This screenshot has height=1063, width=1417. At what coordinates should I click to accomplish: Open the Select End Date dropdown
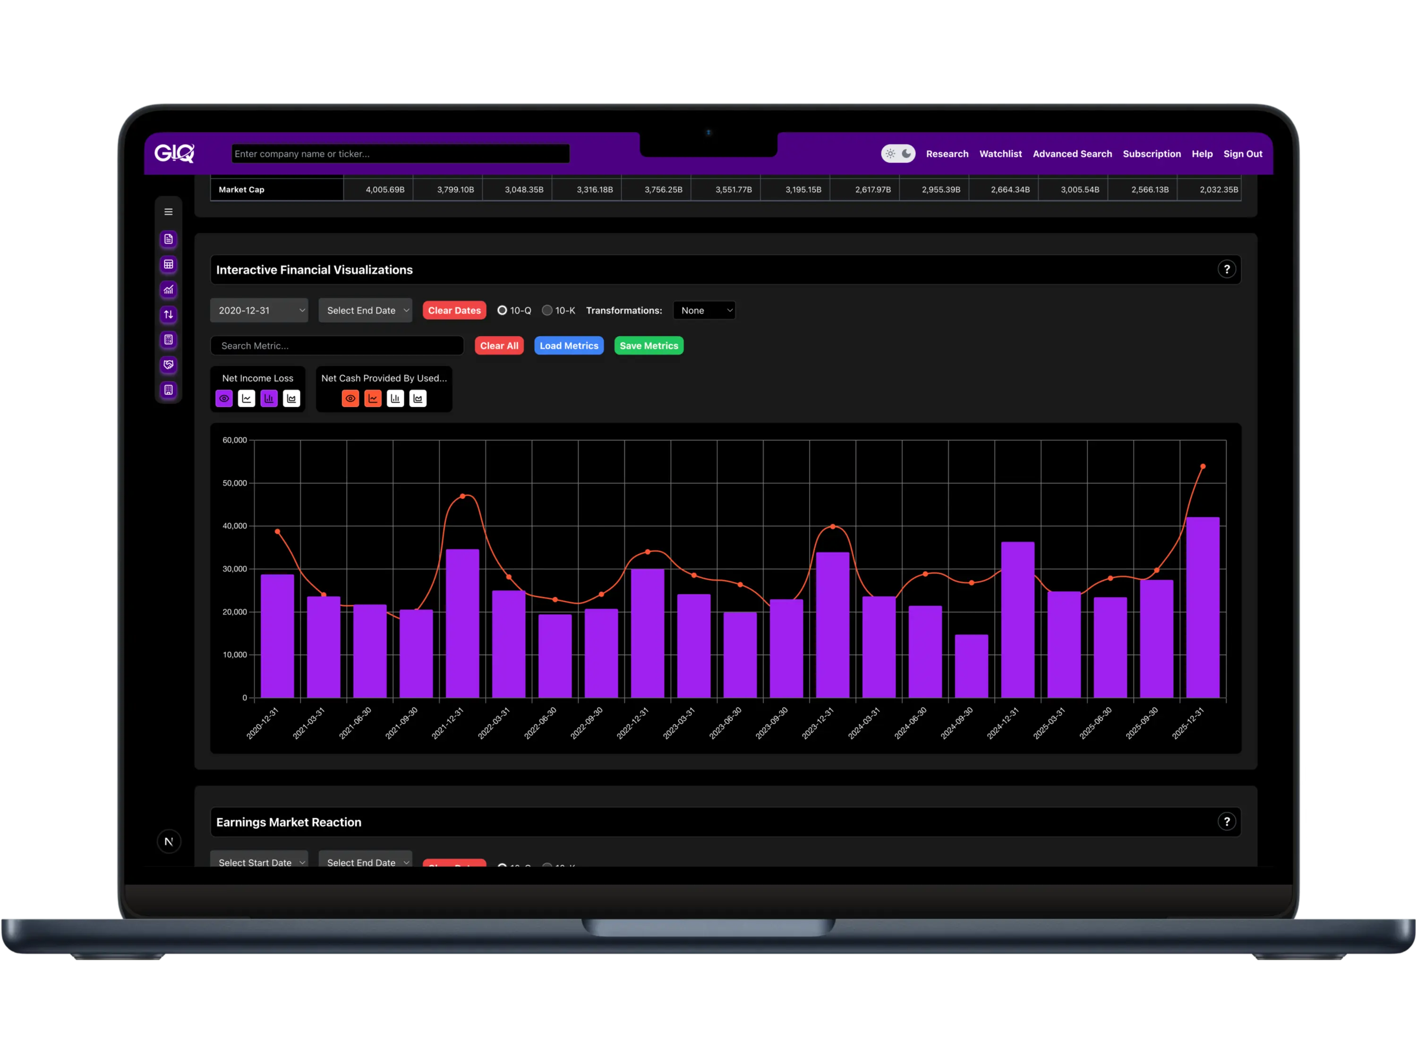pyautogui.click(x=365, y=310)
